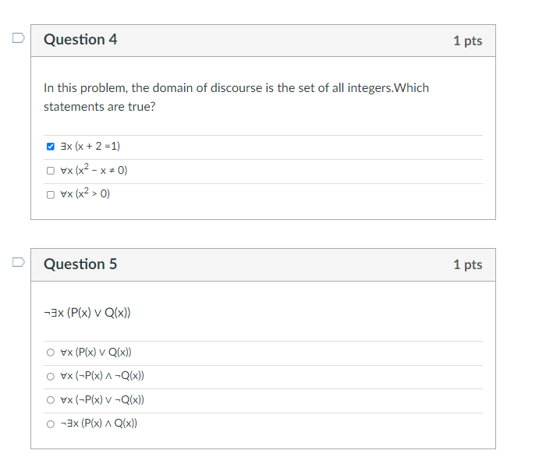Select radio button ¬∃x (P(x) ∧ Q(x))
This screenshot has height=468, width=546.
51,424
